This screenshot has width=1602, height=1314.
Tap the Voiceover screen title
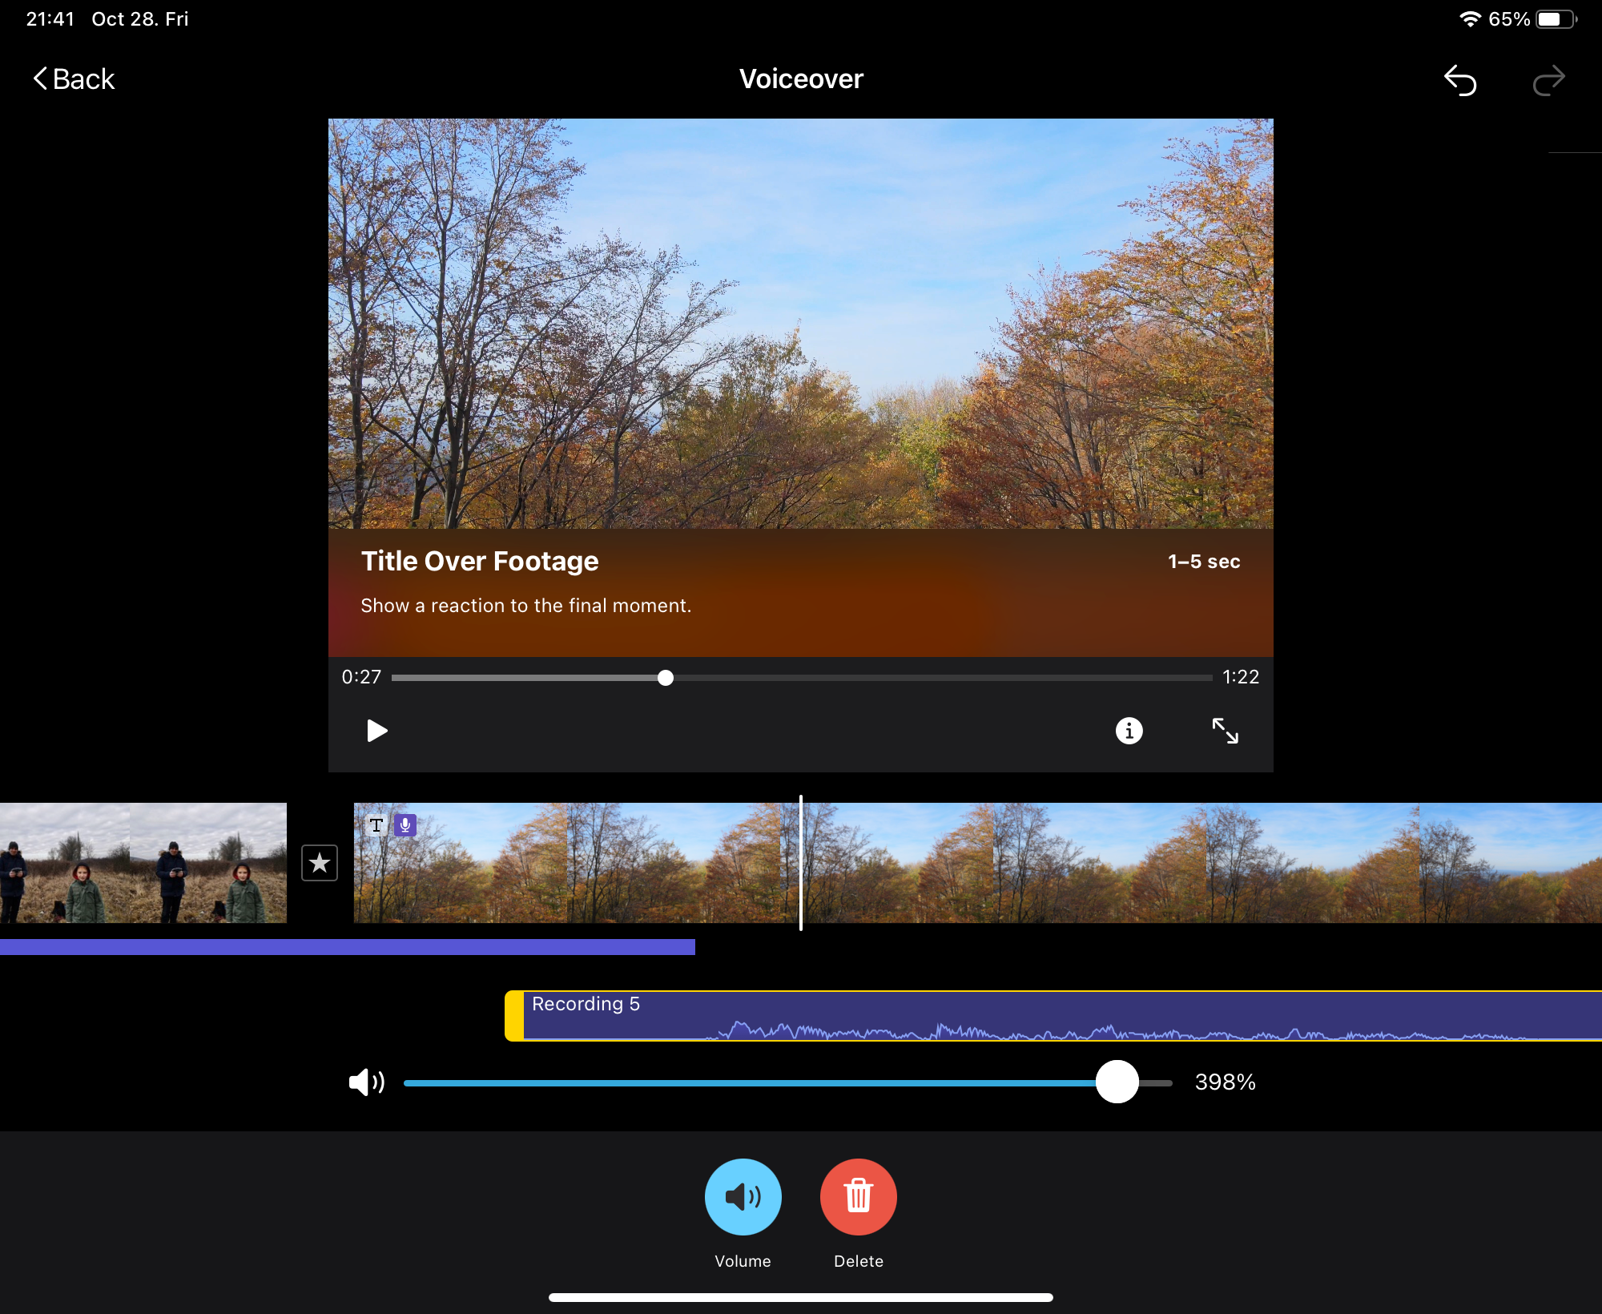[x=801, y=79]
